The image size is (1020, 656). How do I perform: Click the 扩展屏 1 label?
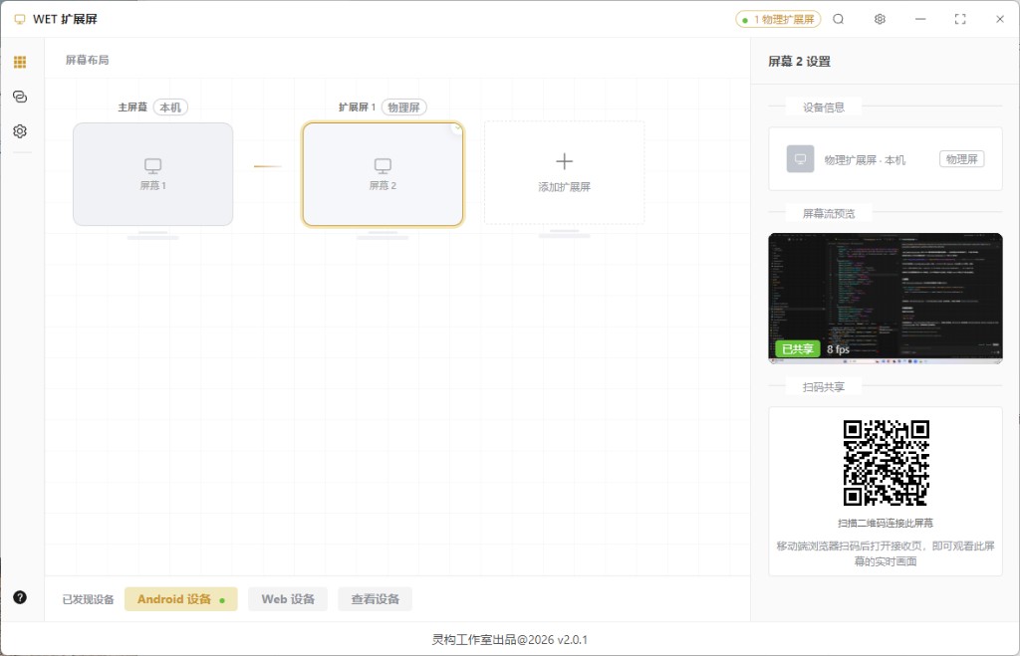coord(358,108)
